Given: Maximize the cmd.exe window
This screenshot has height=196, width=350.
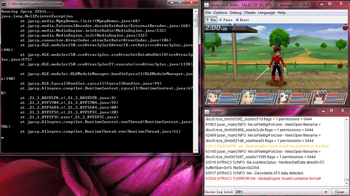Looking at the screenshot, I should coord(180,2).
